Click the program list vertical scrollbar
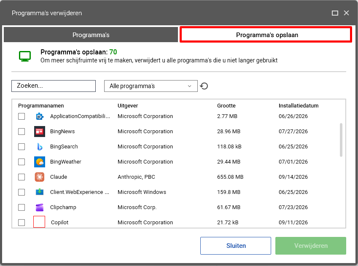Image resolution: width=358 pixels, height=266 pixels. tap(341, 140)
